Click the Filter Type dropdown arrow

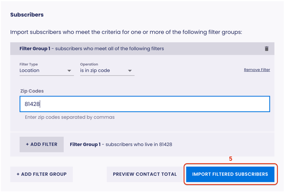[69, 71]
